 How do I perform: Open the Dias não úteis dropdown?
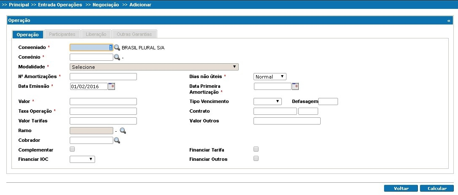270,77
